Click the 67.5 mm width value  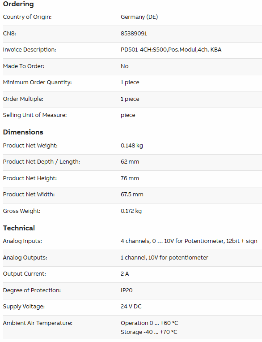132,195
